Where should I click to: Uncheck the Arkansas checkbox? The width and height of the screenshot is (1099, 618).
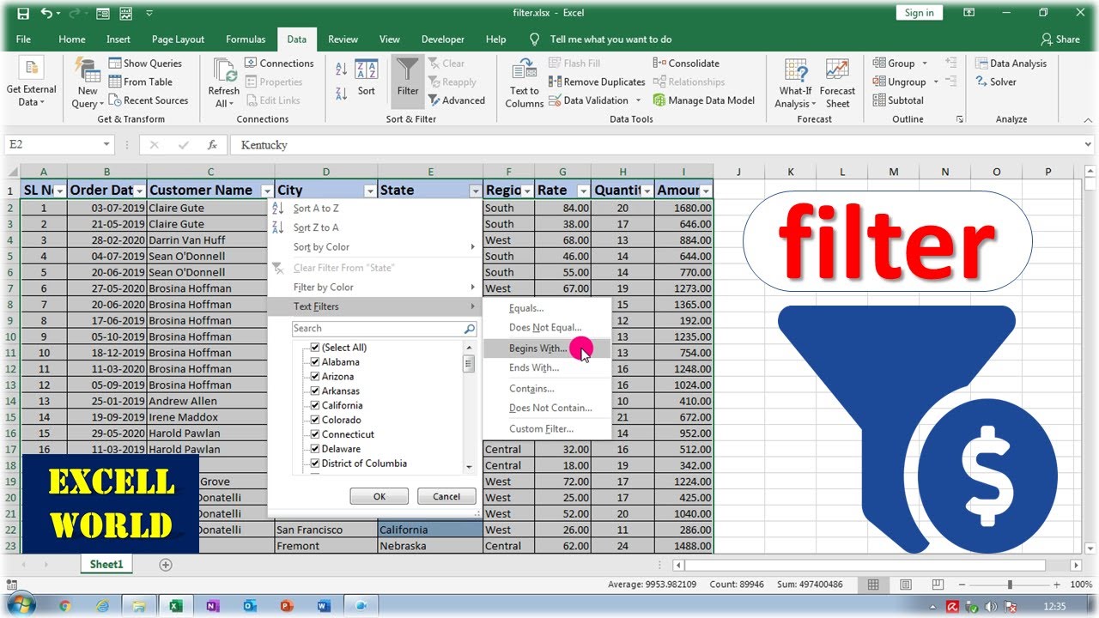[315, 391]
